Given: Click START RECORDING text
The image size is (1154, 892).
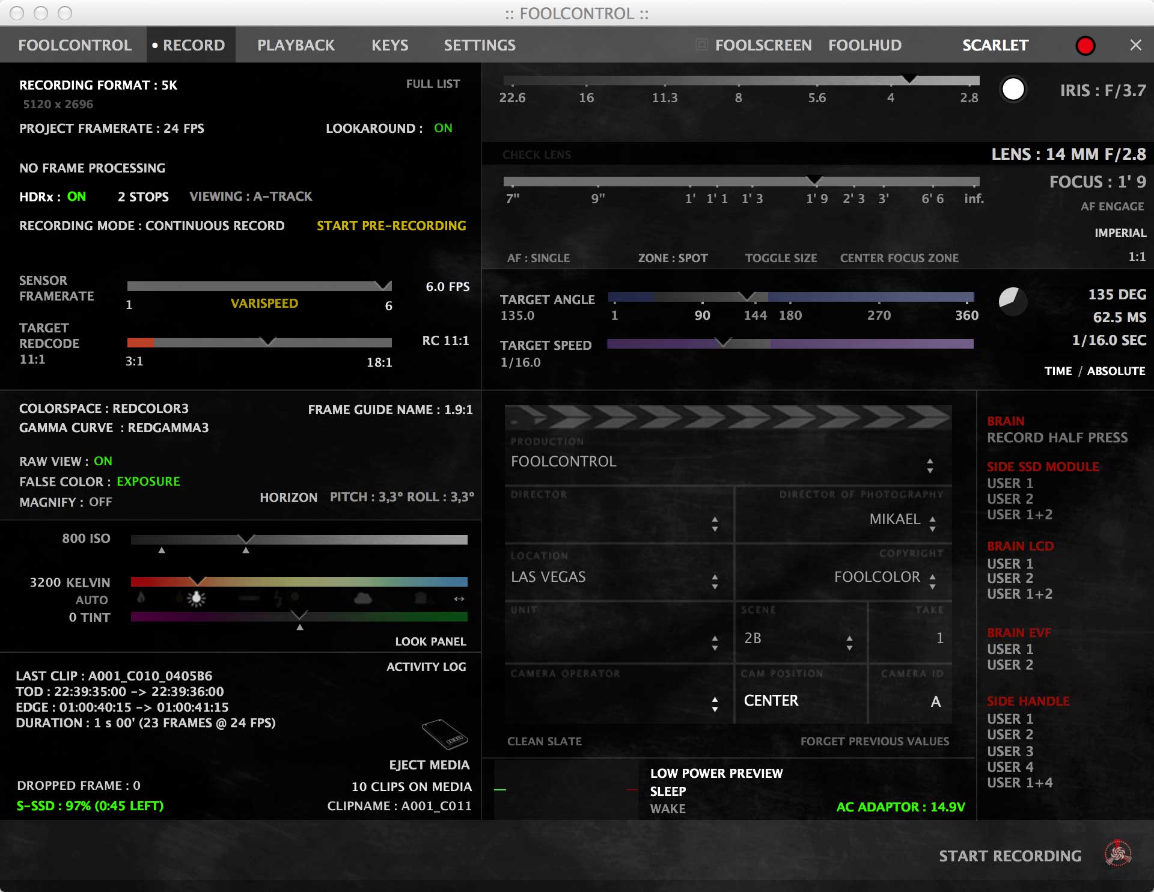Looking at the screenshot, I should pyautogui.click(x=1010, y=856).
